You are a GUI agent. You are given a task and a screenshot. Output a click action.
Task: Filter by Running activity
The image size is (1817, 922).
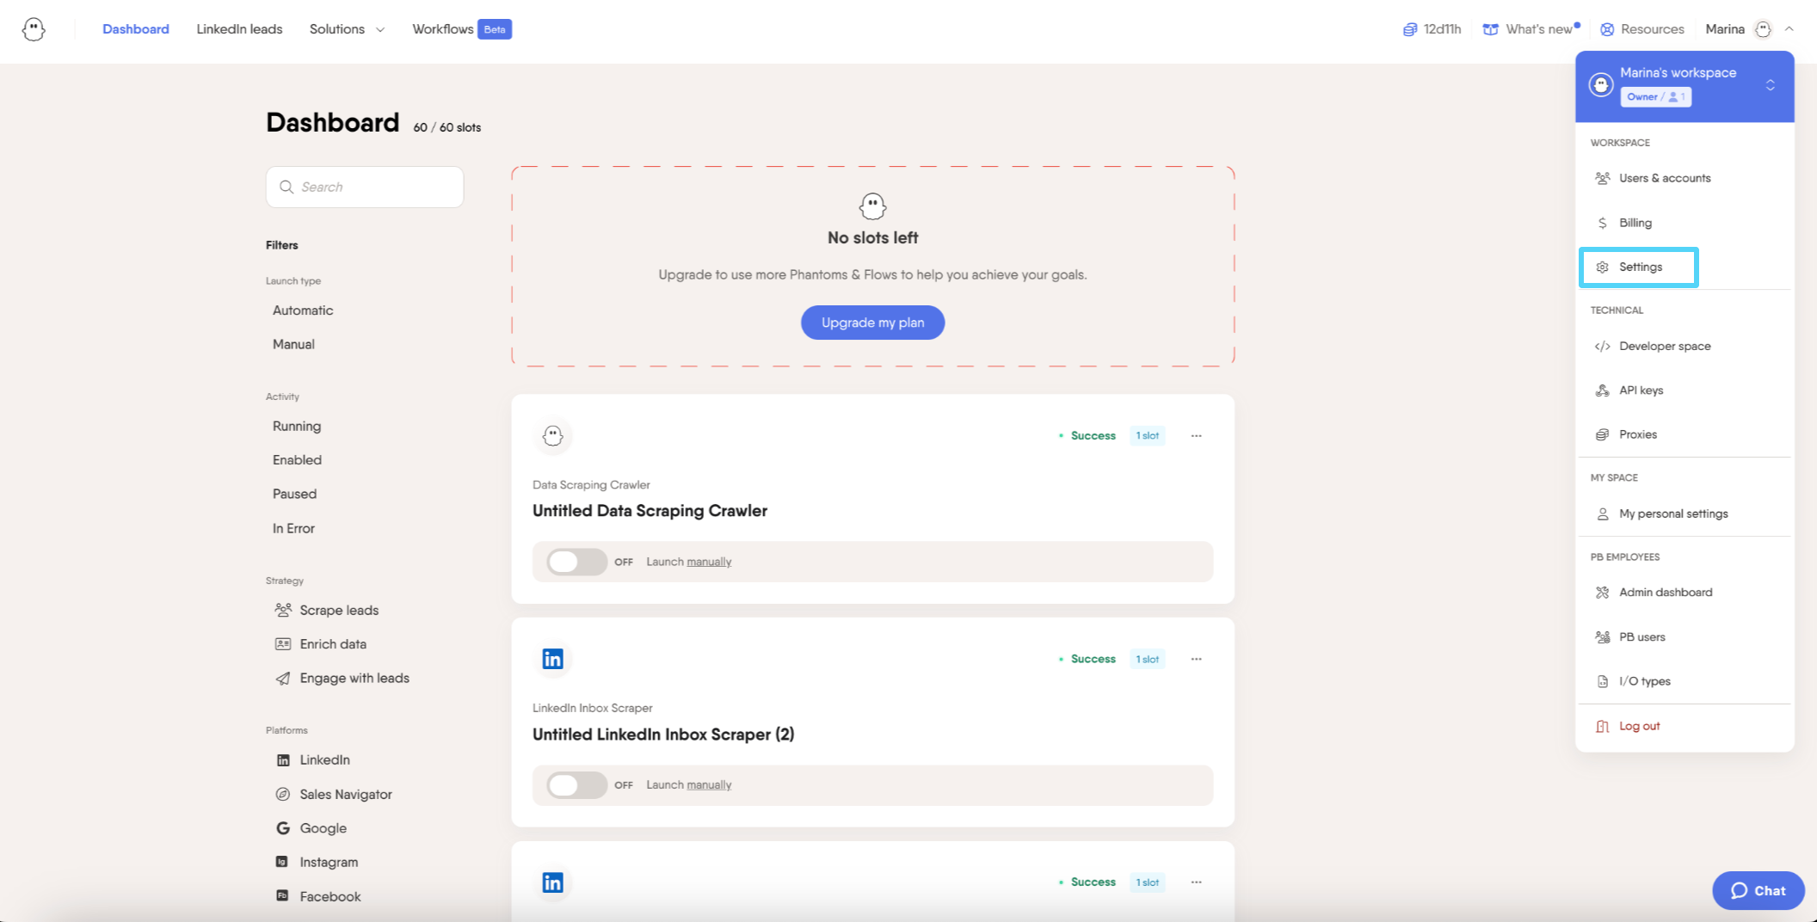pos(297,427)
